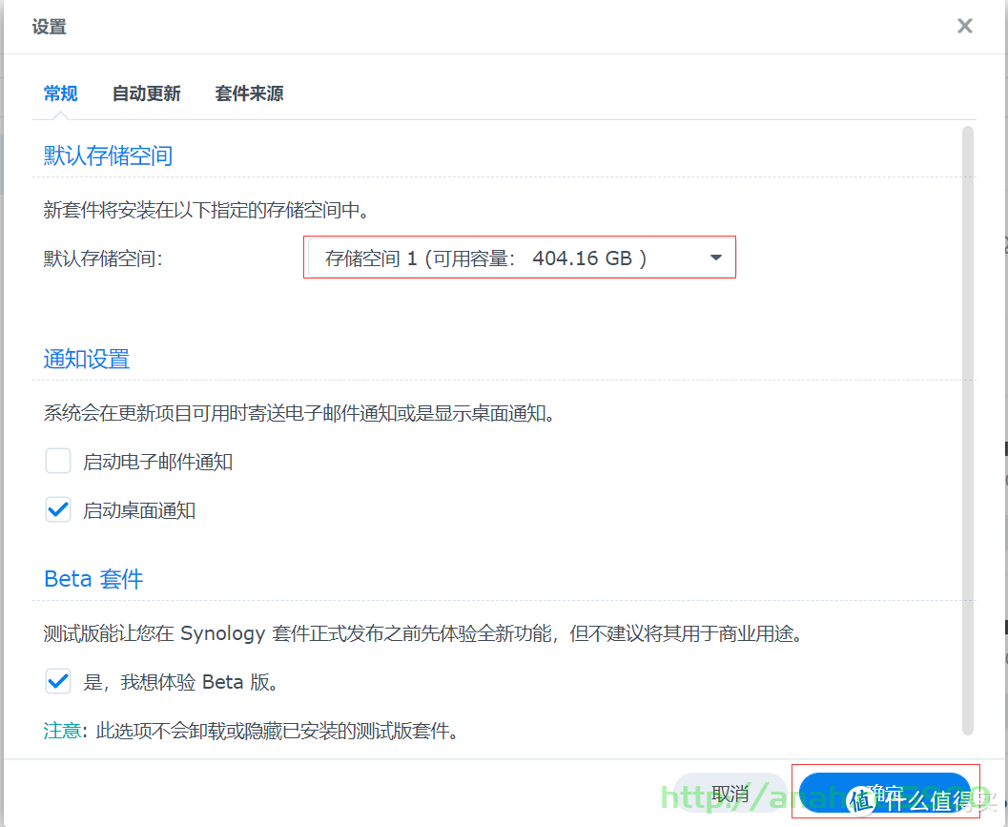The height and width of the screenshot is (827, 1008).
Task: Click the 通知设置 section heading
Action: 87,359
